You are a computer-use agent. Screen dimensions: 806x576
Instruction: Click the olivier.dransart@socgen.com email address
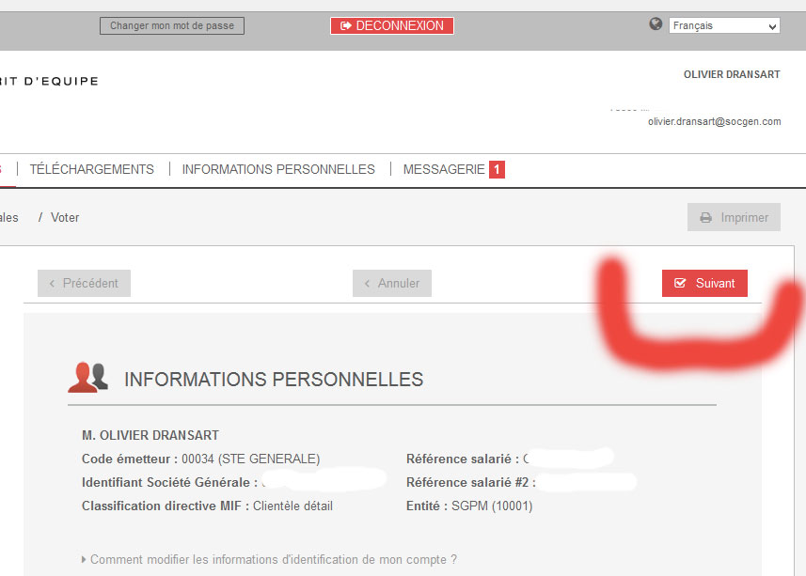[x=714, y=122]
